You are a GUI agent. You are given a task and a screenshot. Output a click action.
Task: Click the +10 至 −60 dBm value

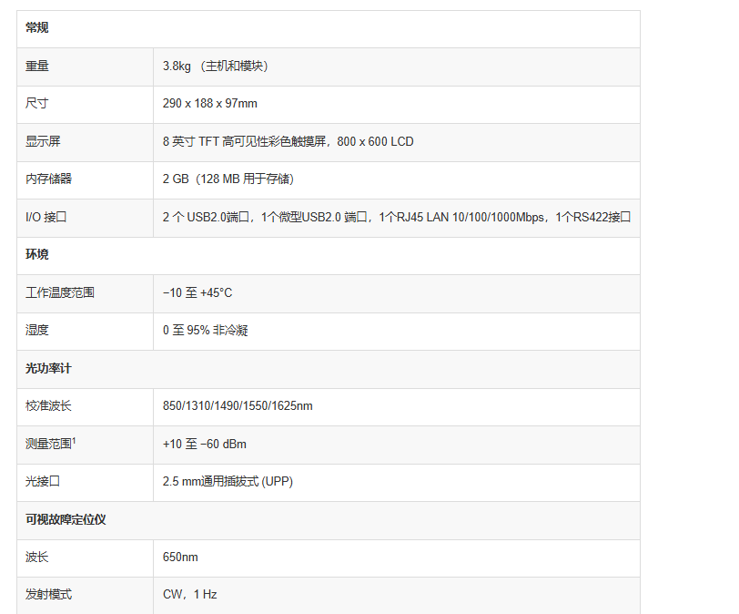[x=205, y=444]
